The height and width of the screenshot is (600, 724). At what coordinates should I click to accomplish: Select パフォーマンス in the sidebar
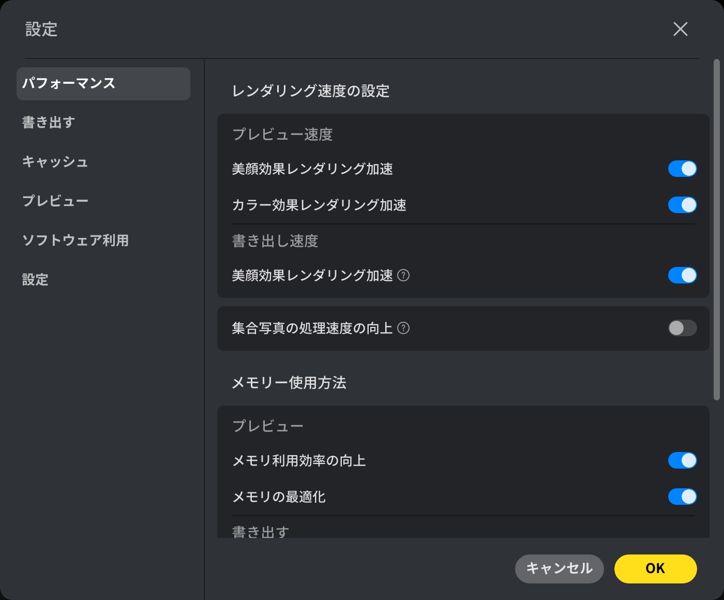[x=103, y=84]
